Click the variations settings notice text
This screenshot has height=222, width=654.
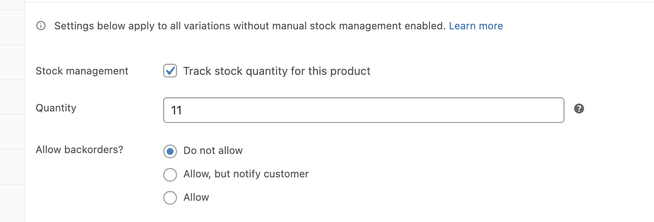(x=250, y=26)
